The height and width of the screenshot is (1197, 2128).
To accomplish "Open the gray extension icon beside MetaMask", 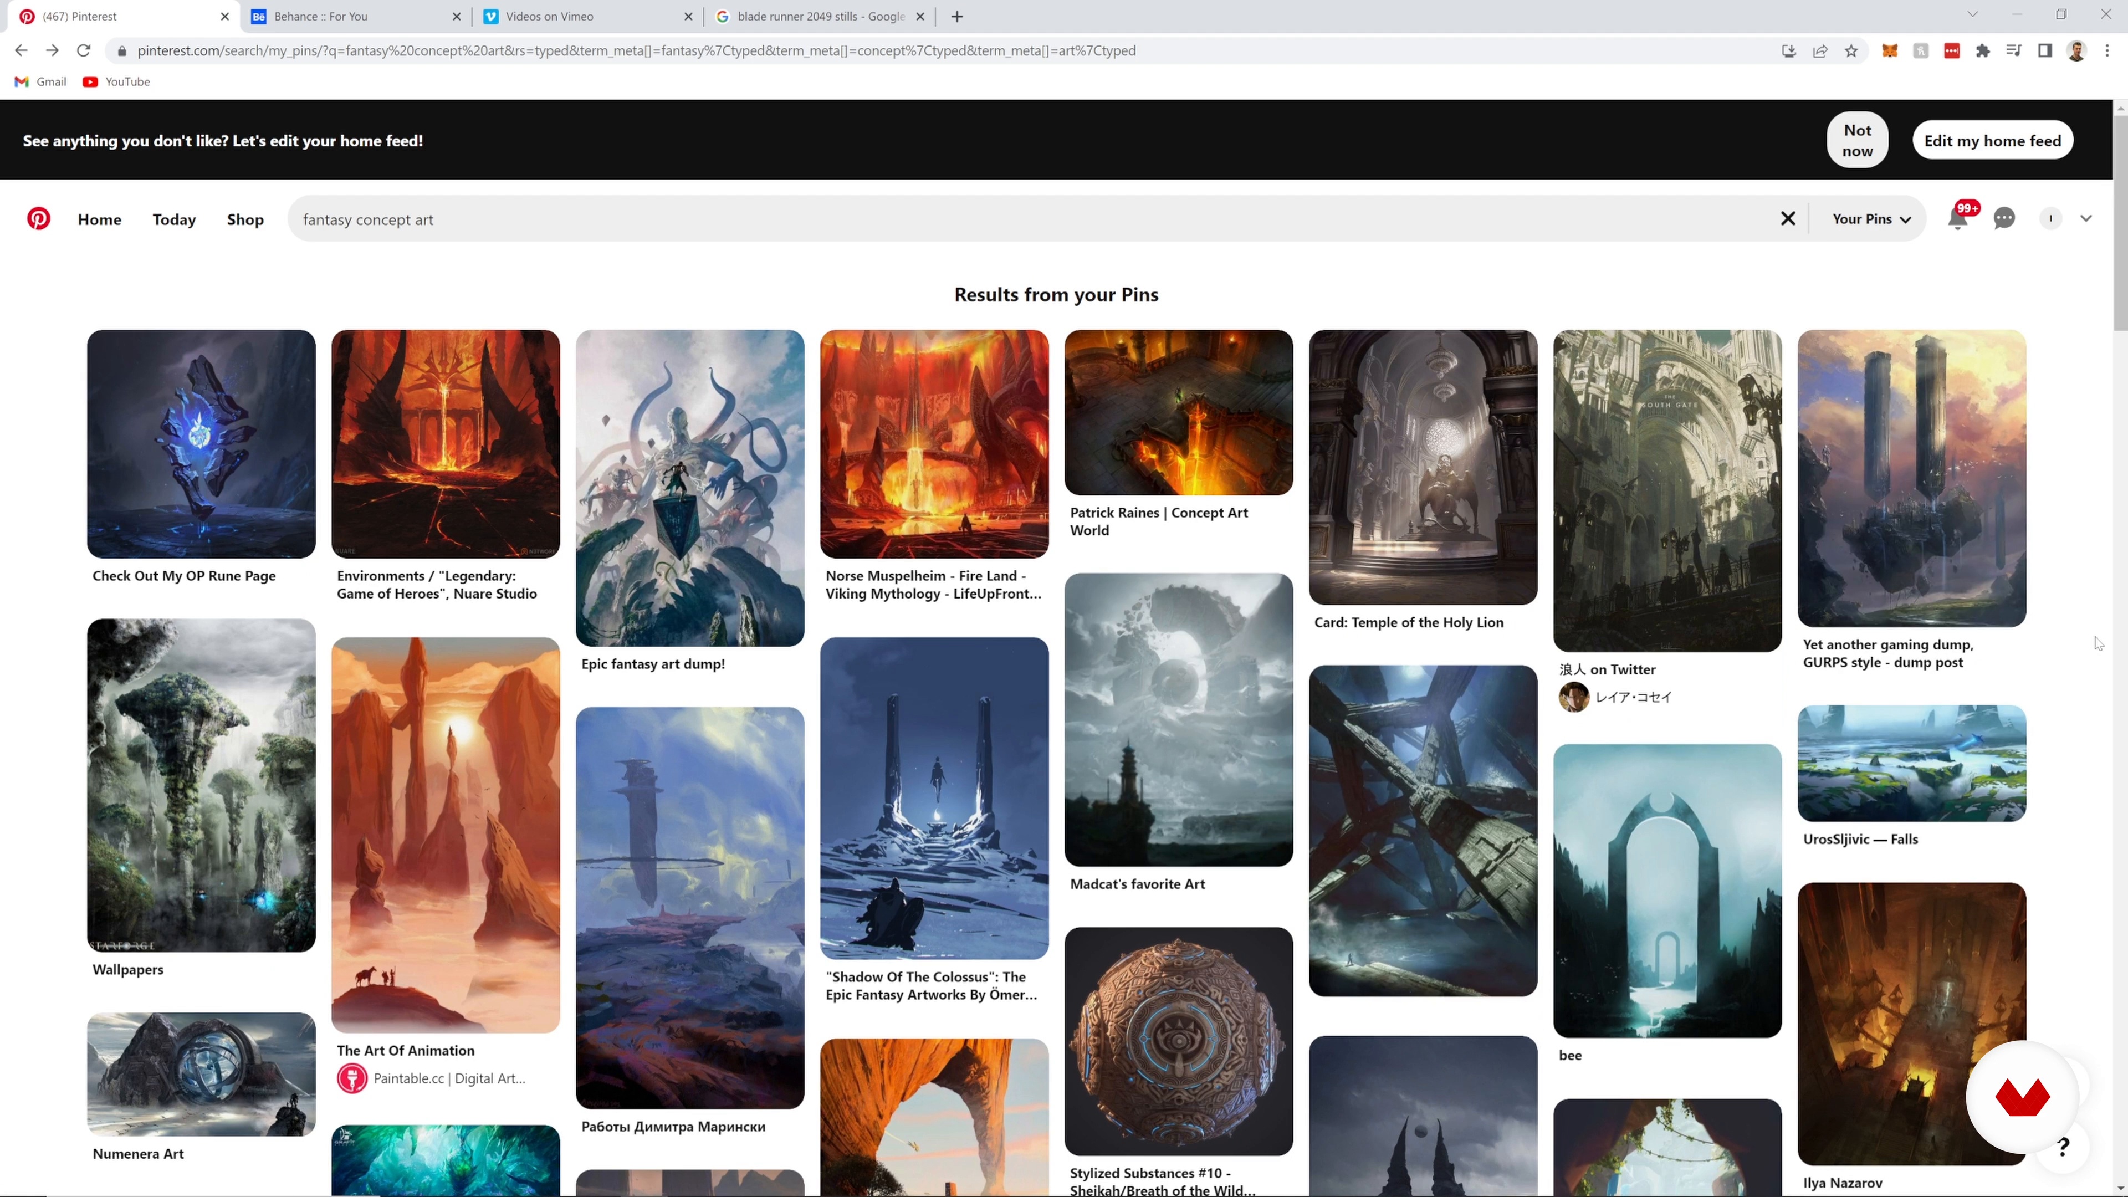I will 1921,50.
